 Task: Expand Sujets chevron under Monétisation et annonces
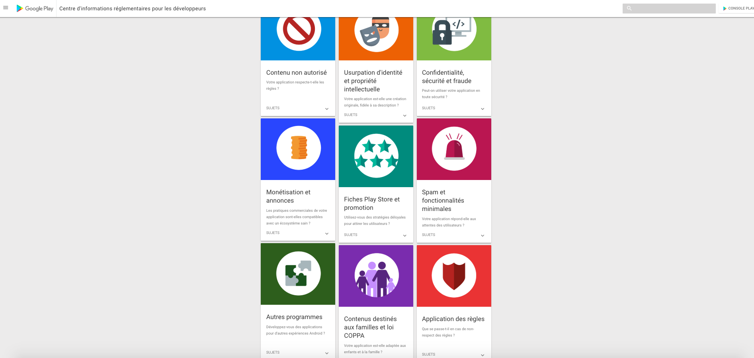coord(327,234)
